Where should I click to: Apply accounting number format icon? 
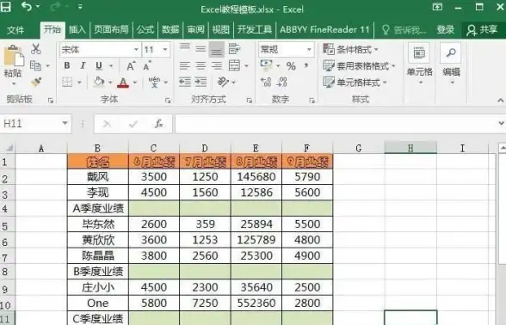tap(266, 65)
